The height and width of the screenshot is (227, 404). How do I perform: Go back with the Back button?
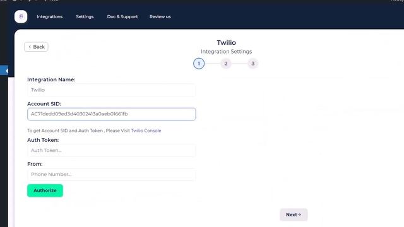pyautogui.click(x=36, y=47)
